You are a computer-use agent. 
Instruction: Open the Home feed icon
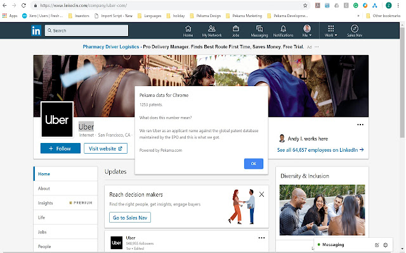click(x=188, y=31)
